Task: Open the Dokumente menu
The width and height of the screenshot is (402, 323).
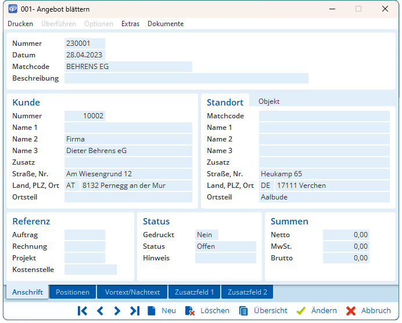Action: 166,24
